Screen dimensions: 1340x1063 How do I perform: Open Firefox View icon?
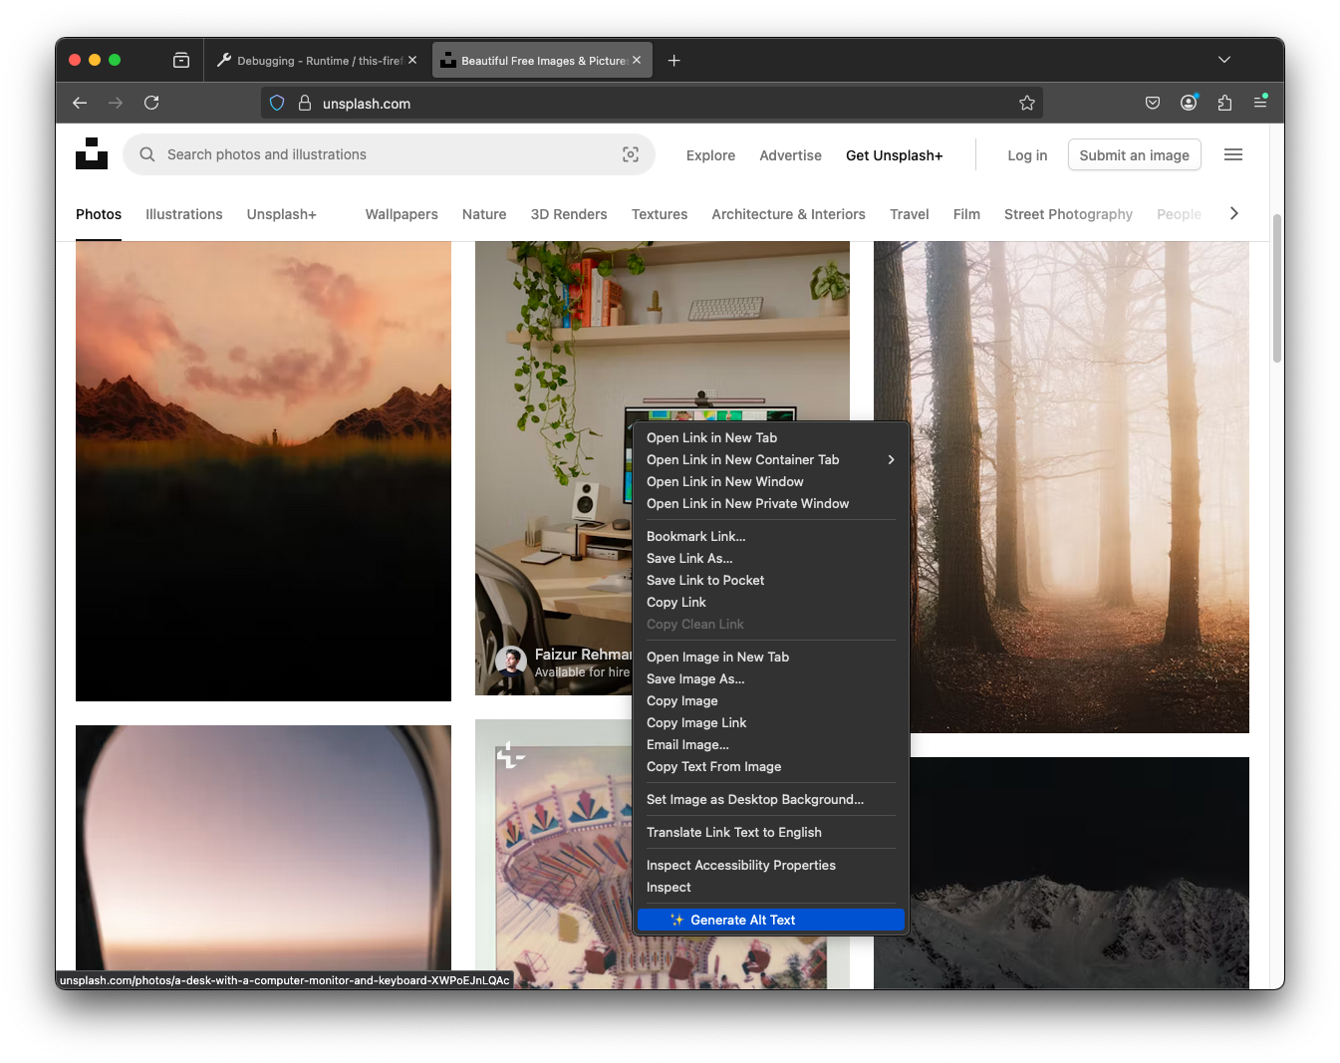(x=181, y=60)
